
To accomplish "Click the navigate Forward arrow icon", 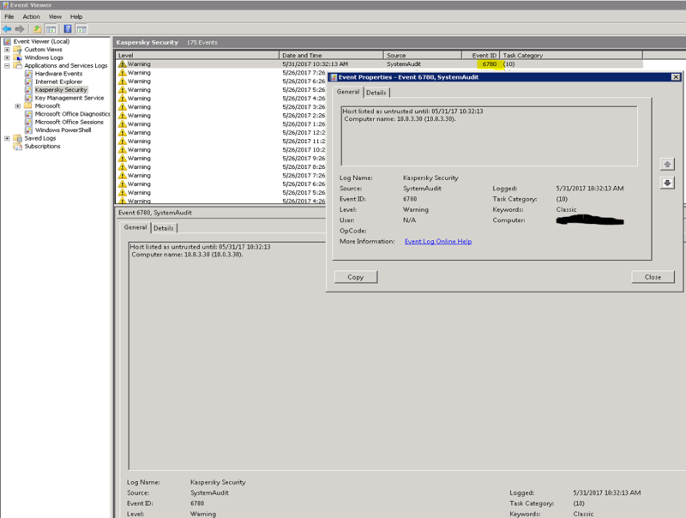I will 21,28.
